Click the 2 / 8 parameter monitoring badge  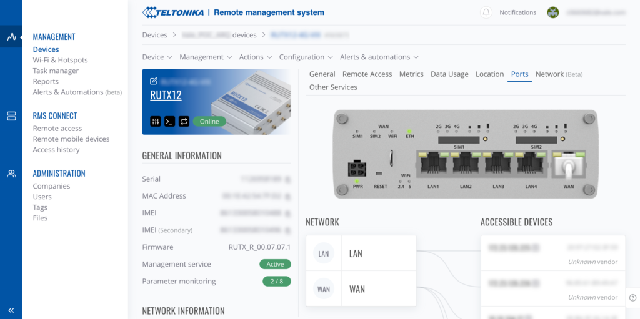click(x=277, y=282)
